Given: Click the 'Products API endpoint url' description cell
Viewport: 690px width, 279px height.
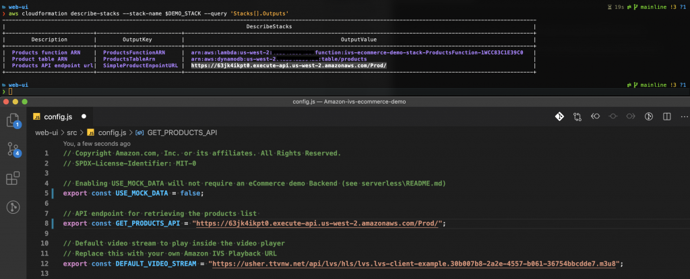Looking at the screenshot, I should (53, 65).
